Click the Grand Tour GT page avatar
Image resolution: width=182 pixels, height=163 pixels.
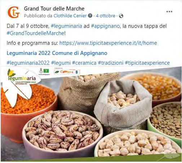click(14, 12)
